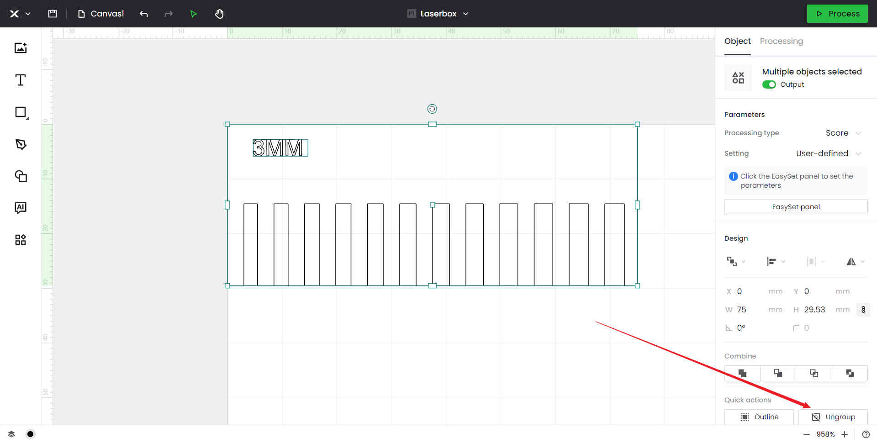
Task: Open the flip mirror dropdown
Action: point(855,262)
